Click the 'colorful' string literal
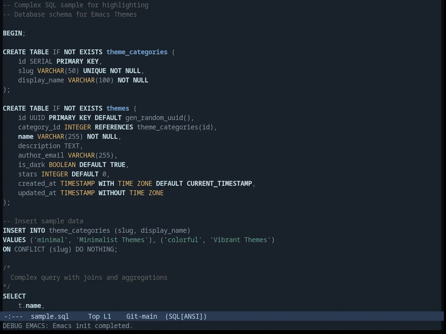The height and width of the screenshot is (334, 446). pos(183,240)
